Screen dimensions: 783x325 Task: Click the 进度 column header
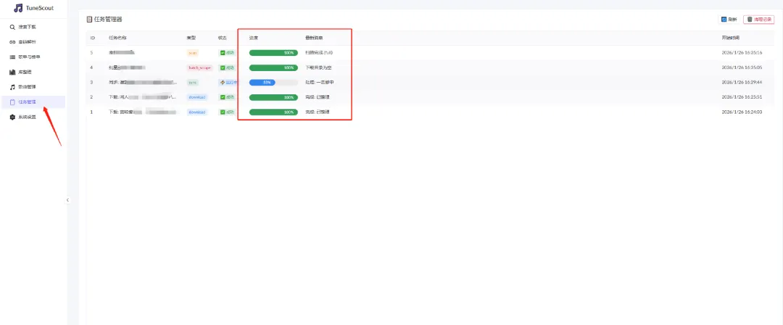254,38
